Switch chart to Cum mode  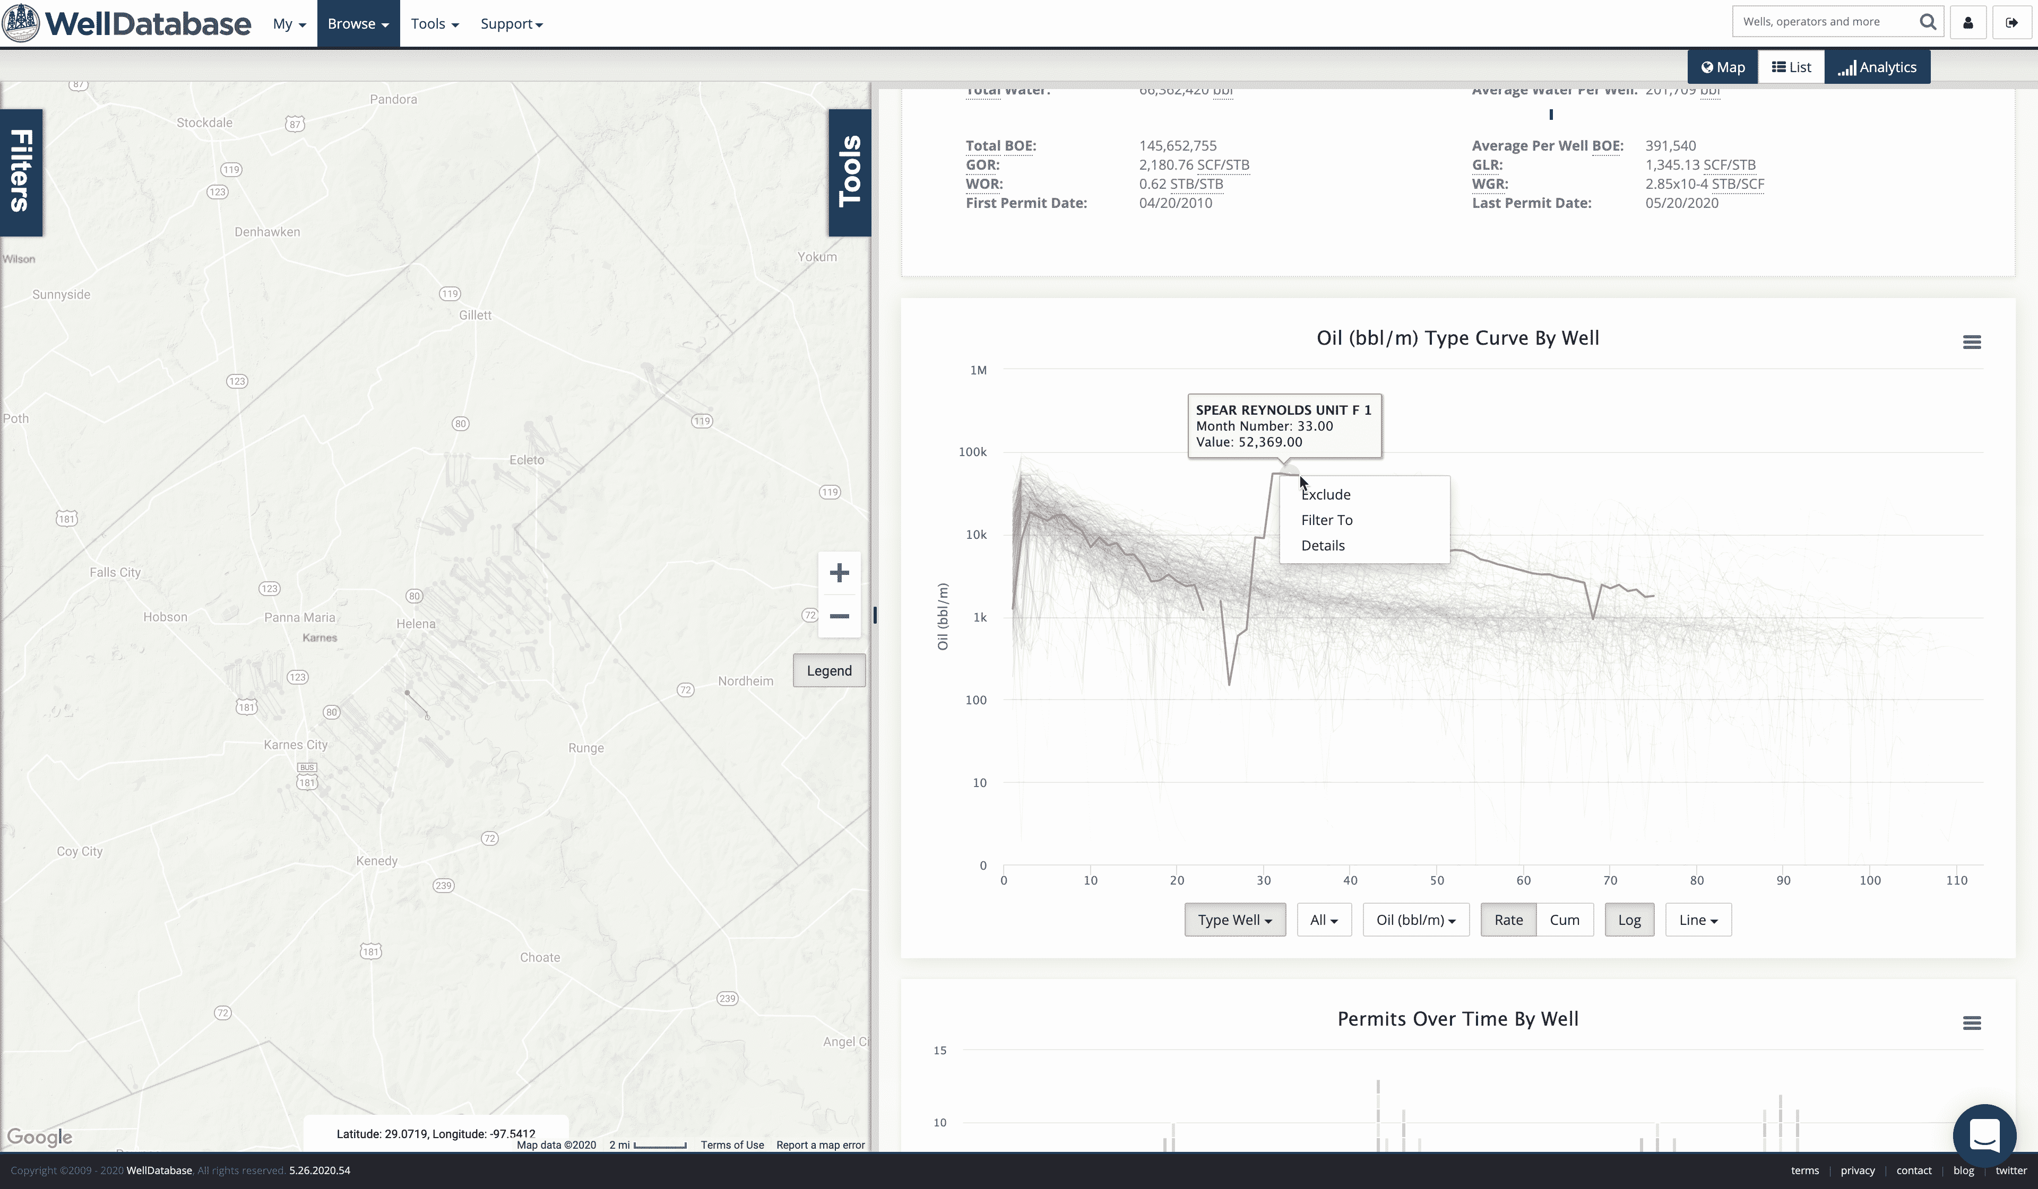[1564, 920]
